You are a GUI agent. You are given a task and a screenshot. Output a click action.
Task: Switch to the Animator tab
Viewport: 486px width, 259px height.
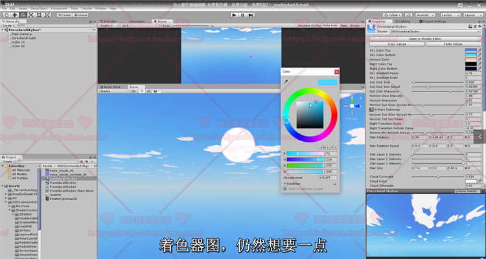(x=108, y=21)
